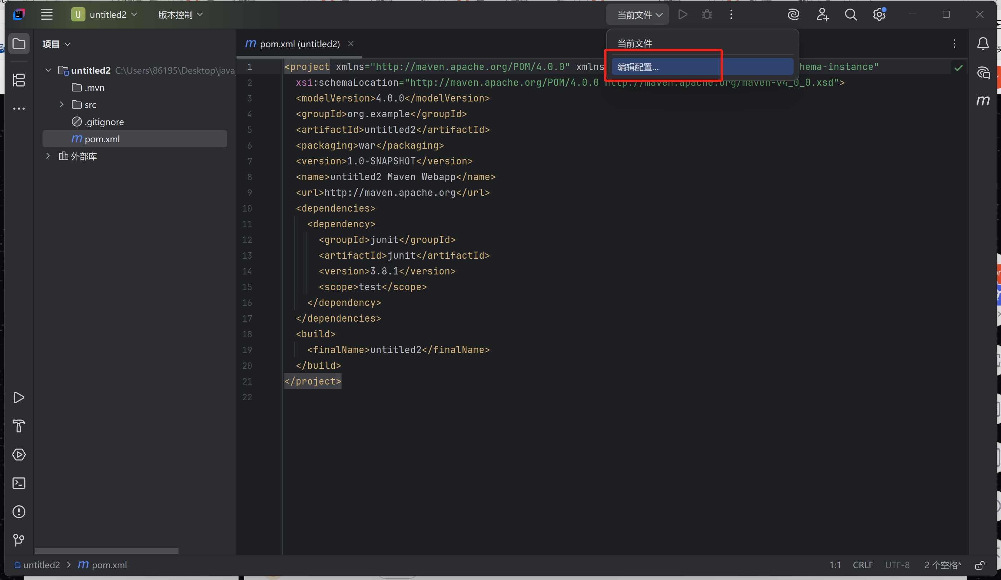1001x580 pixels.
Task: Click the closing </project> tag
Action: pos(313,382)
